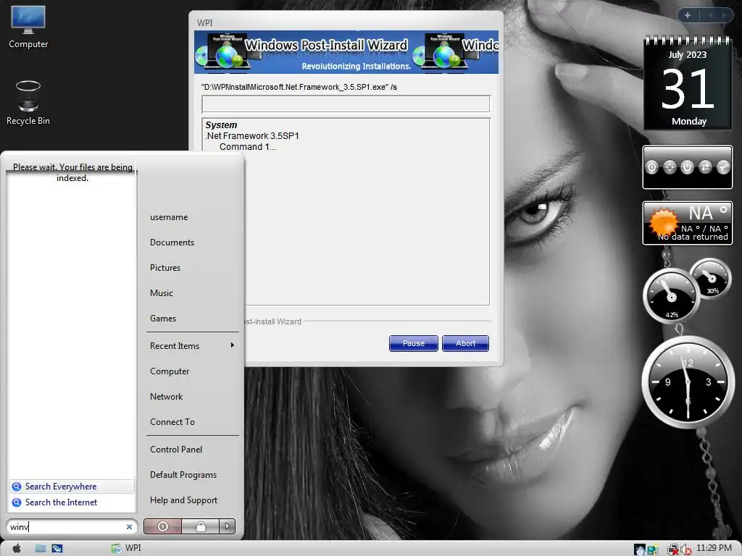Click the Windows Post-Install Wizard banner
The width and height of the screenshot is (742, 556).
tap(346, 52)
